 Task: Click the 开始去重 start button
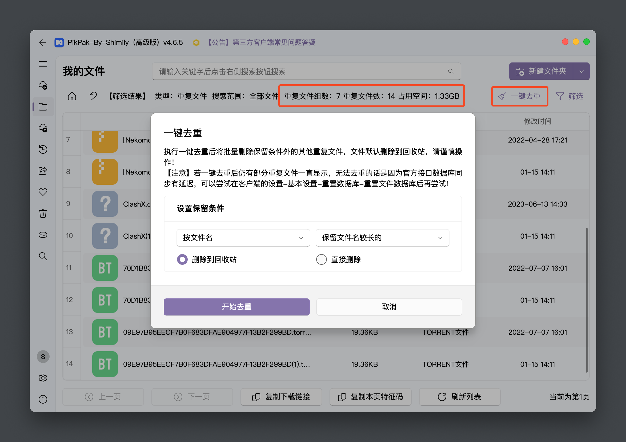236,307
